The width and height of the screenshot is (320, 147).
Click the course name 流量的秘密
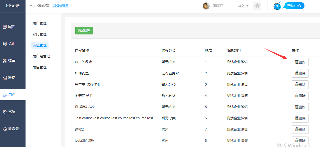[x=84, y=62]
